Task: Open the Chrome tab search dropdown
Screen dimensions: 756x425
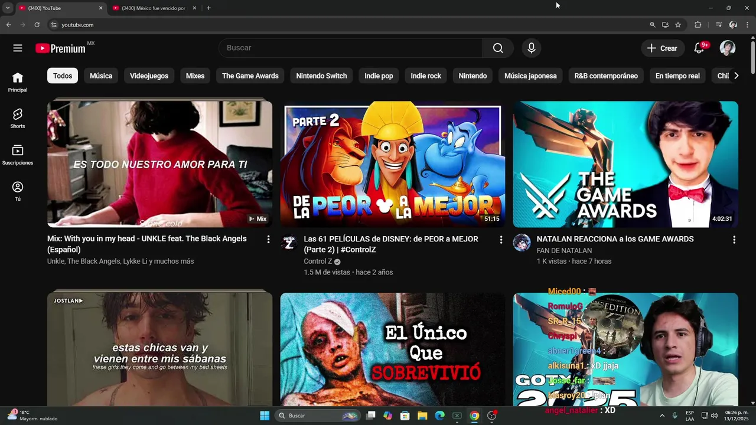Action: (8, 8)
